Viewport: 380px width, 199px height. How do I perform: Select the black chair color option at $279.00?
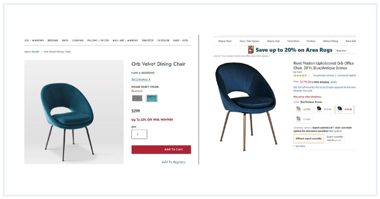point(324,109)
